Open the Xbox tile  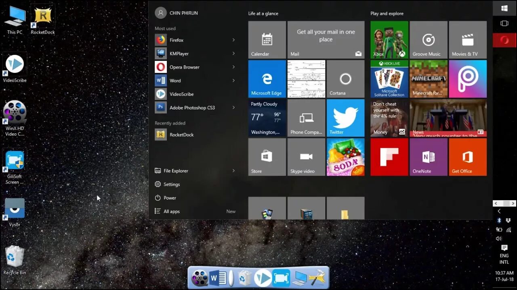point(389,40)
